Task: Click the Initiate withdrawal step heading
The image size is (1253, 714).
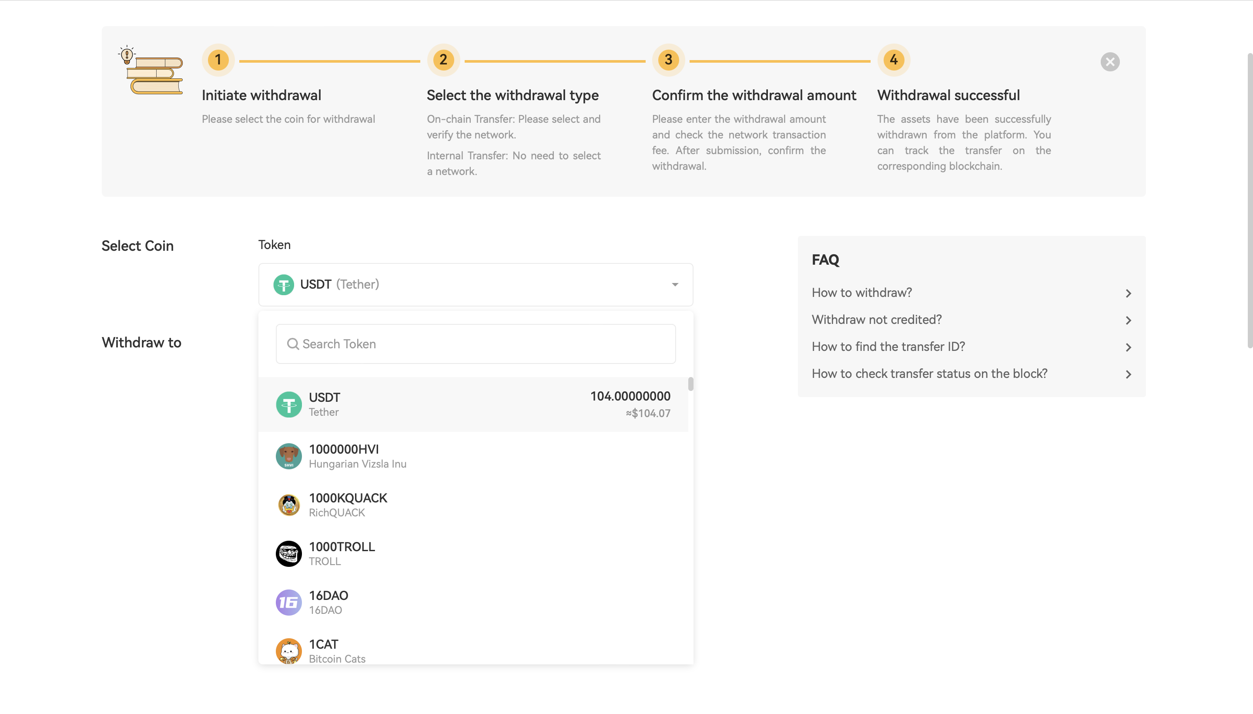Action: coord(261,95)
